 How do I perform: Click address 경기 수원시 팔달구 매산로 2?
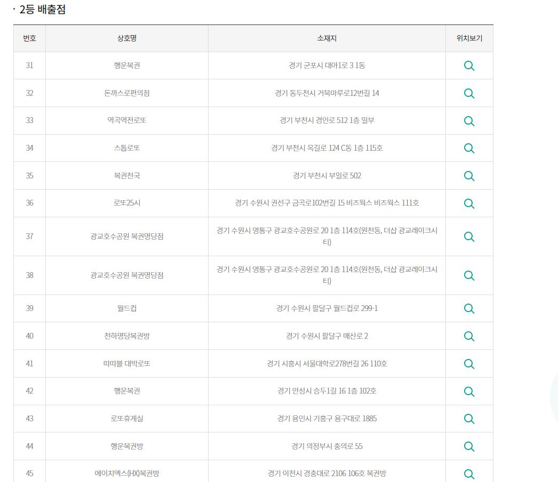(326, 336)
